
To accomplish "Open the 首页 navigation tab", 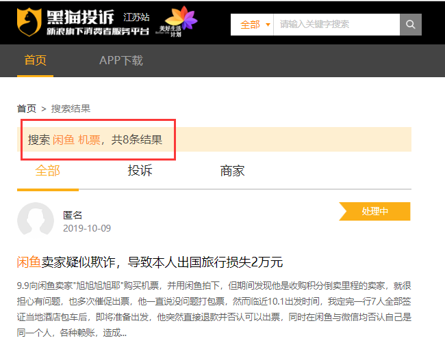I will [35, 60].
